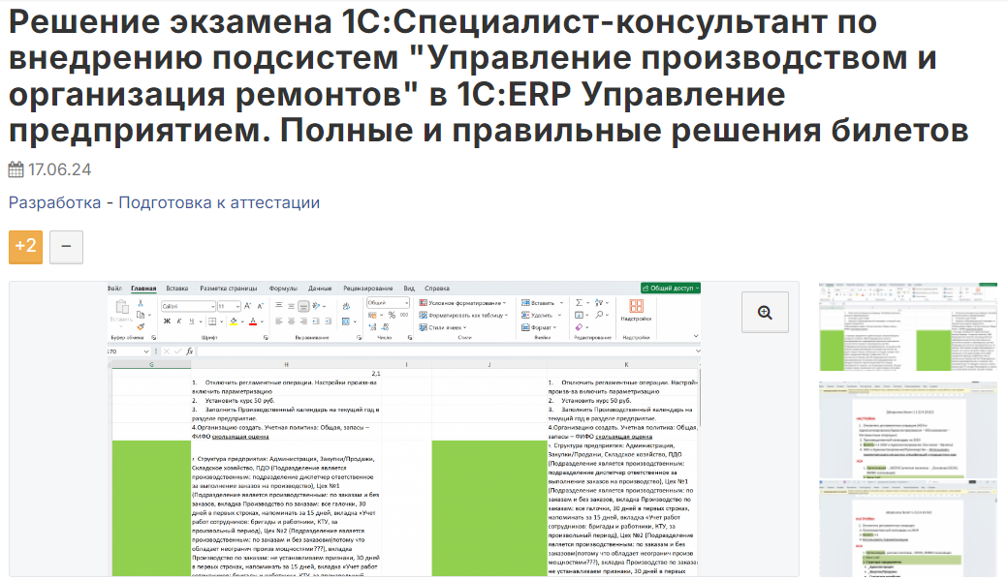Expand the Calibri font name dropdown
The width and height of the screenshot is (1008, 580).
coord(211,305)
